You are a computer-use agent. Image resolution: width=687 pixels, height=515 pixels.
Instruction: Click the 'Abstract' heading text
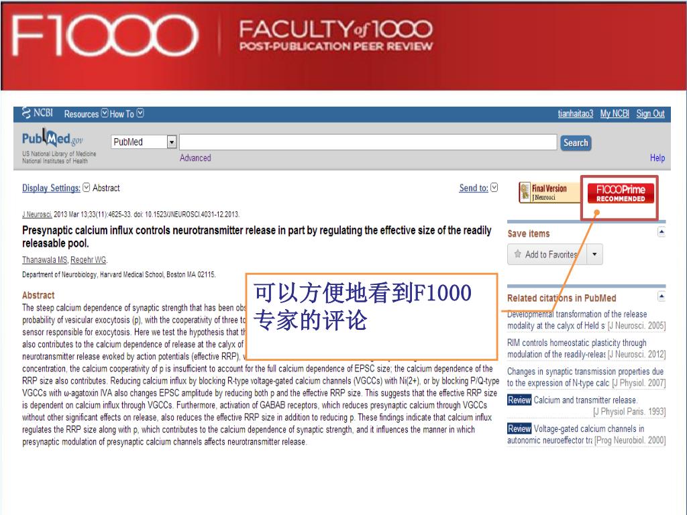click(x=38, y=295)
